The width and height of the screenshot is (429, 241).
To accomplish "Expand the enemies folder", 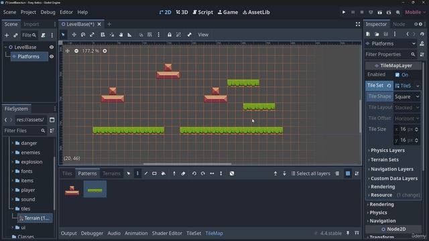I will [13, 153].
